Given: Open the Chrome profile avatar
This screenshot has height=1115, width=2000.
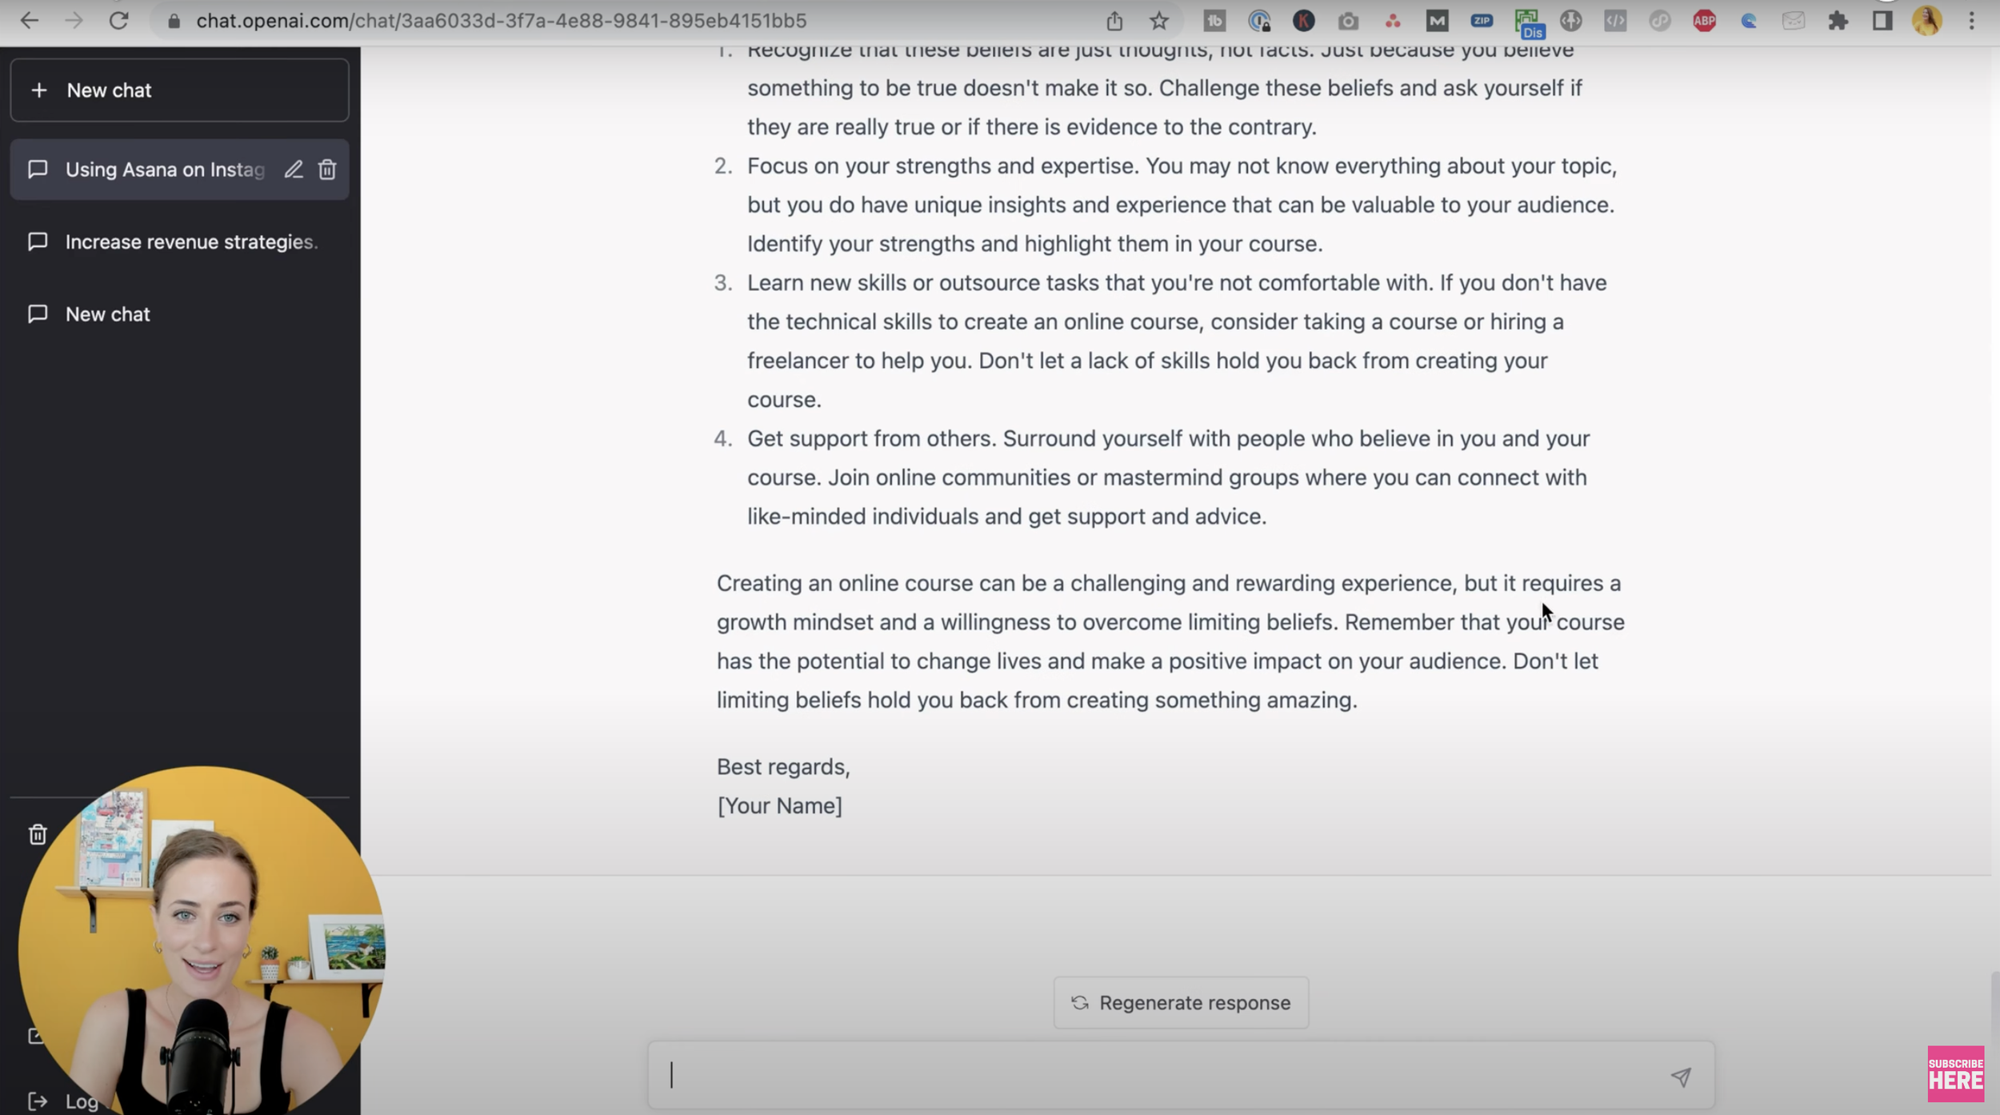Looking at the screenshot, I should coord(1927,21).
